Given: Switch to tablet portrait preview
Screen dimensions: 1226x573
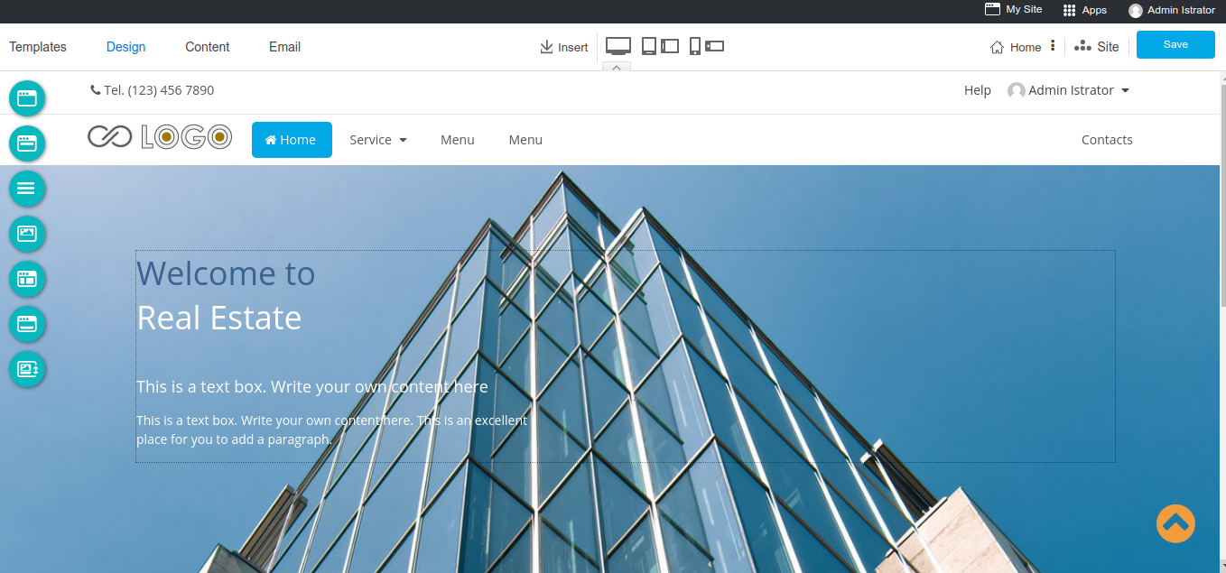Looking at the screenshot, I should 649,46.
